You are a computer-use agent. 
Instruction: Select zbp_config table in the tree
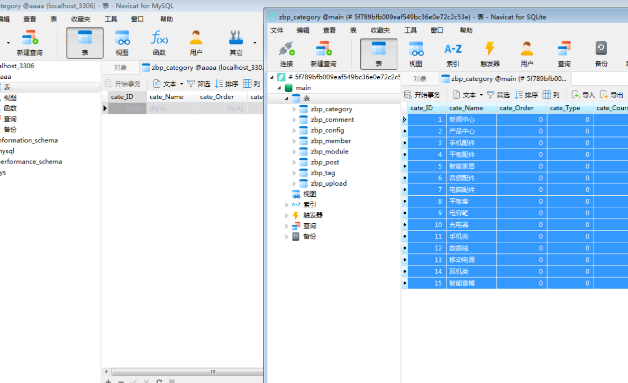click(x=327, y=130)
